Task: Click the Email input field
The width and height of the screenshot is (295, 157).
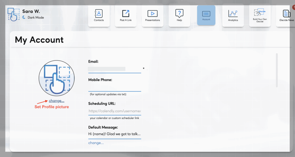Action: (x=114, y=69)
